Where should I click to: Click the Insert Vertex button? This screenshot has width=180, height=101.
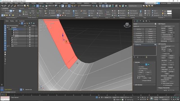pos(168,26)
